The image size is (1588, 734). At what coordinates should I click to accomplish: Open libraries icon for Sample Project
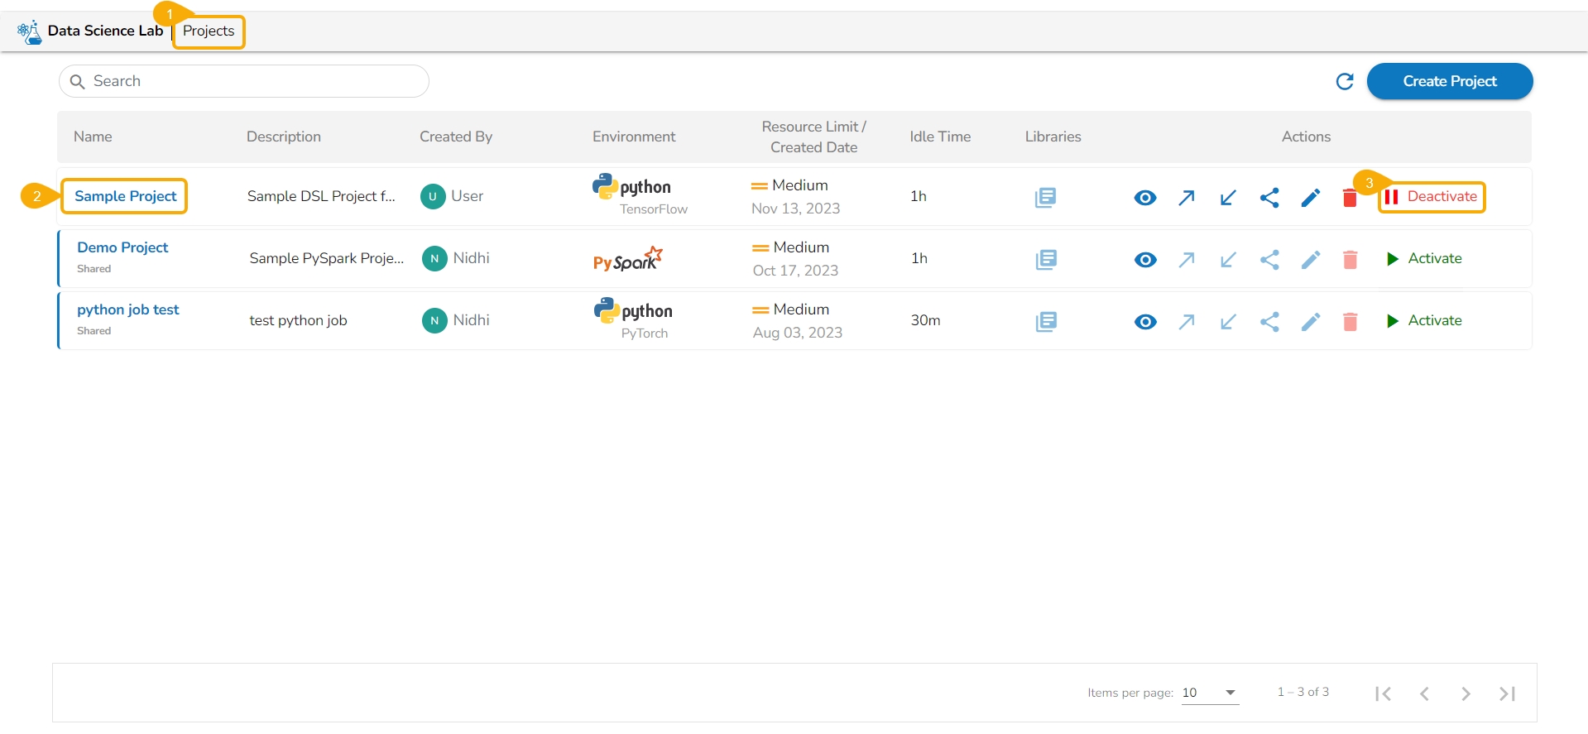coord(1045,198)
